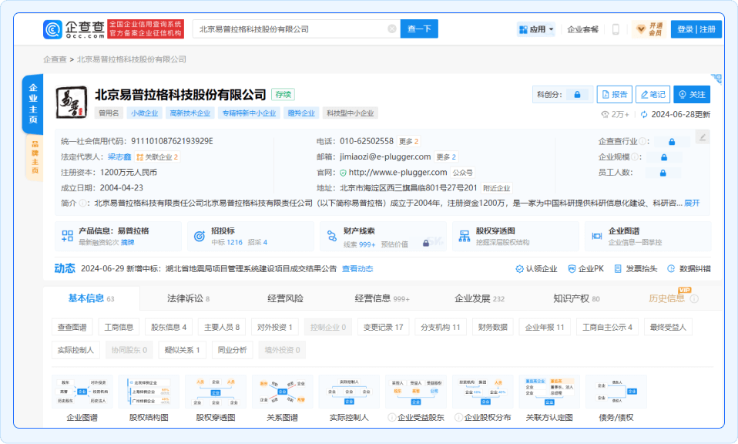
Task: Open the official website e-plugger.com link
Action: pos(398,173)
